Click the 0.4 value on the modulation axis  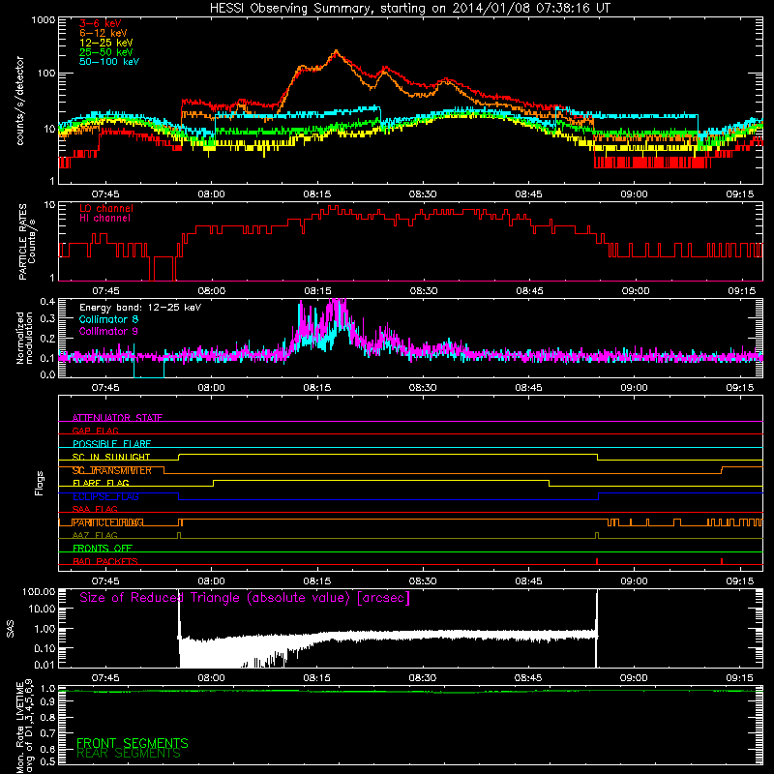coord(47,302)
